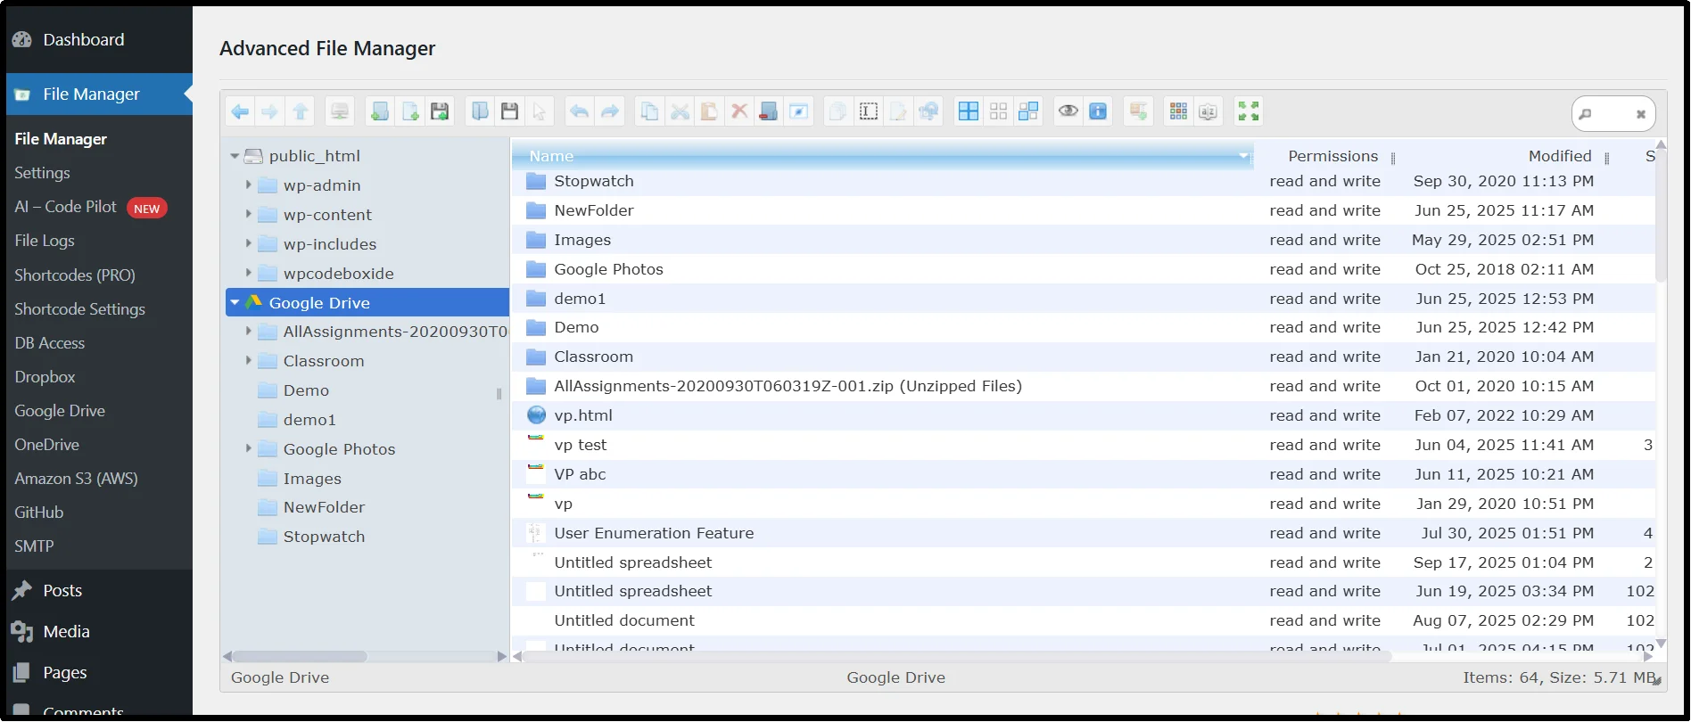The image size is (1691, 722).
Task: Click the Copy toolbar icon
Action: point(650,111)
